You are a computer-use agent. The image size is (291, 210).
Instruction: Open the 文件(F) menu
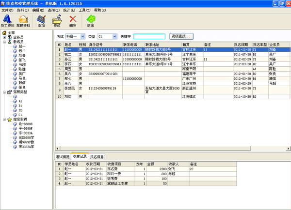[7, 10]
